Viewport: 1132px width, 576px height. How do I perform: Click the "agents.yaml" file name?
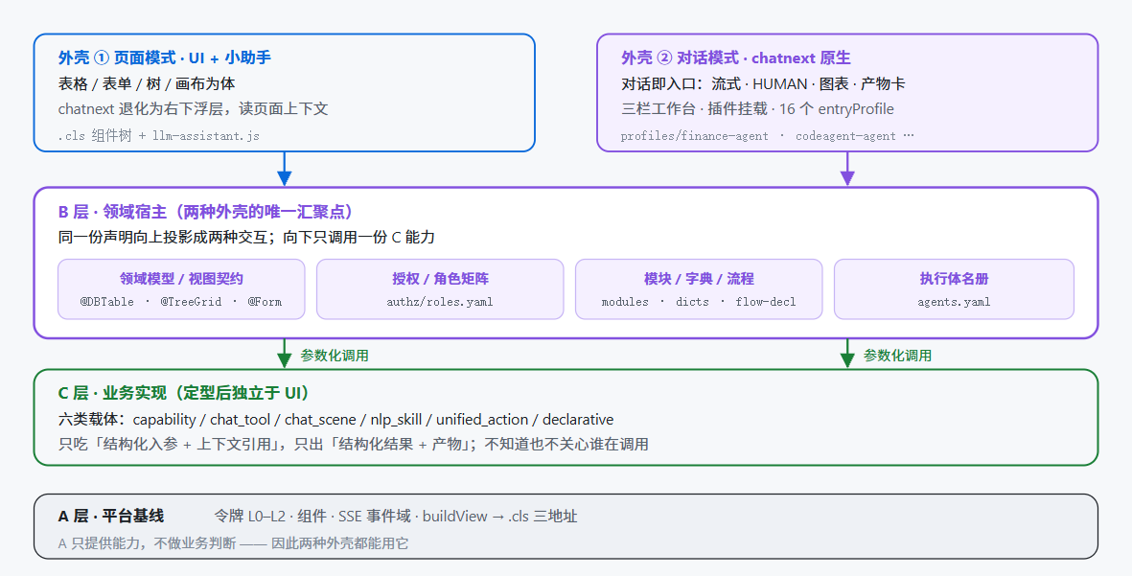tap(954, 302)
